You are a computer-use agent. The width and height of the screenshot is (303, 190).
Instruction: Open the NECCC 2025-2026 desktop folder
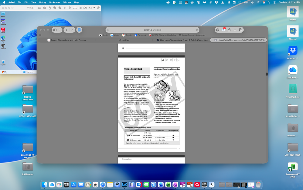coord(28,89)
